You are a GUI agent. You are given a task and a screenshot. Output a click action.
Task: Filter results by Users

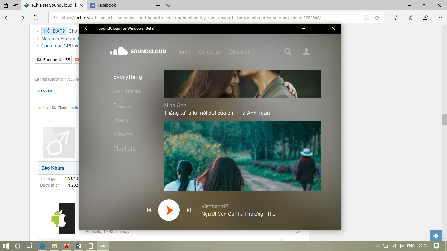click(121, 120)
